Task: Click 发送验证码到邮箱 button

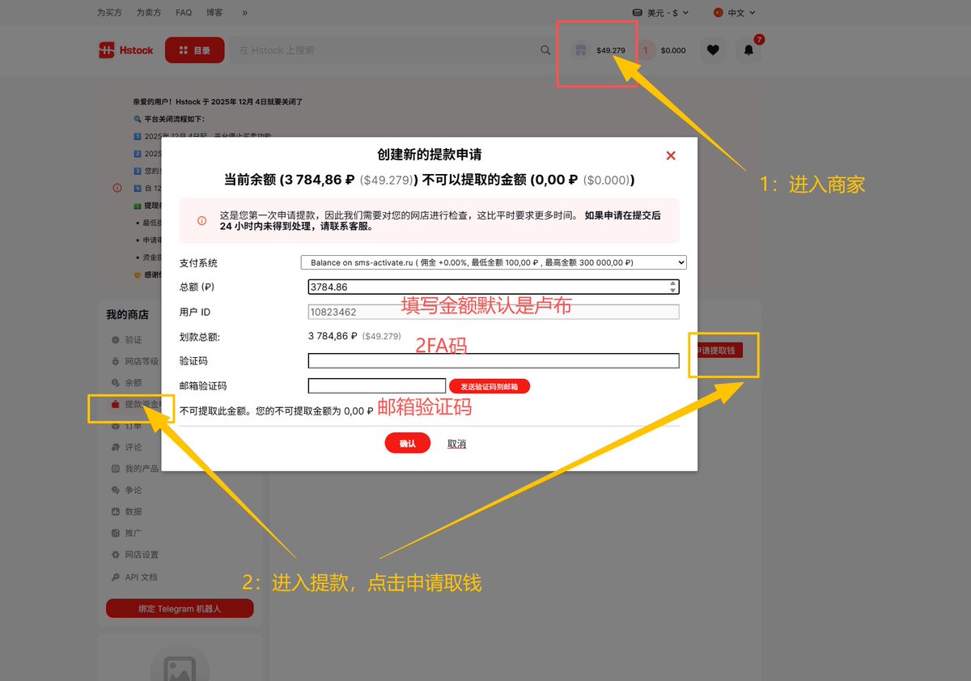Action: pyautogui.click(x=490, y=387)
